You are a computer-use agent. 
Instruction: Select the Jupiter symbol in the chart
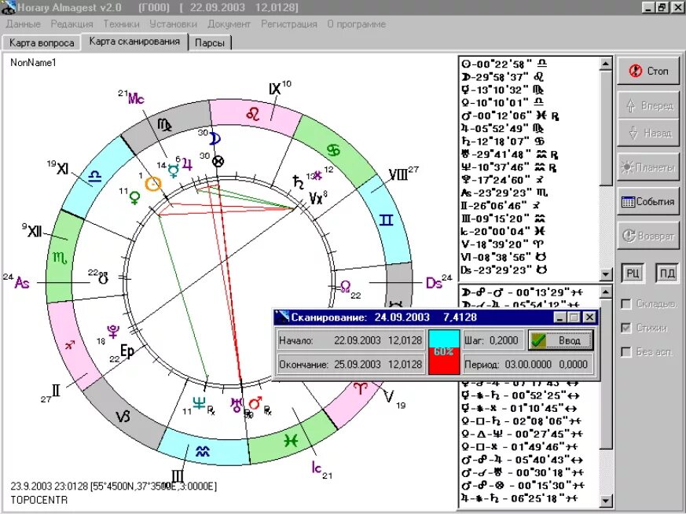coord(187,164)
